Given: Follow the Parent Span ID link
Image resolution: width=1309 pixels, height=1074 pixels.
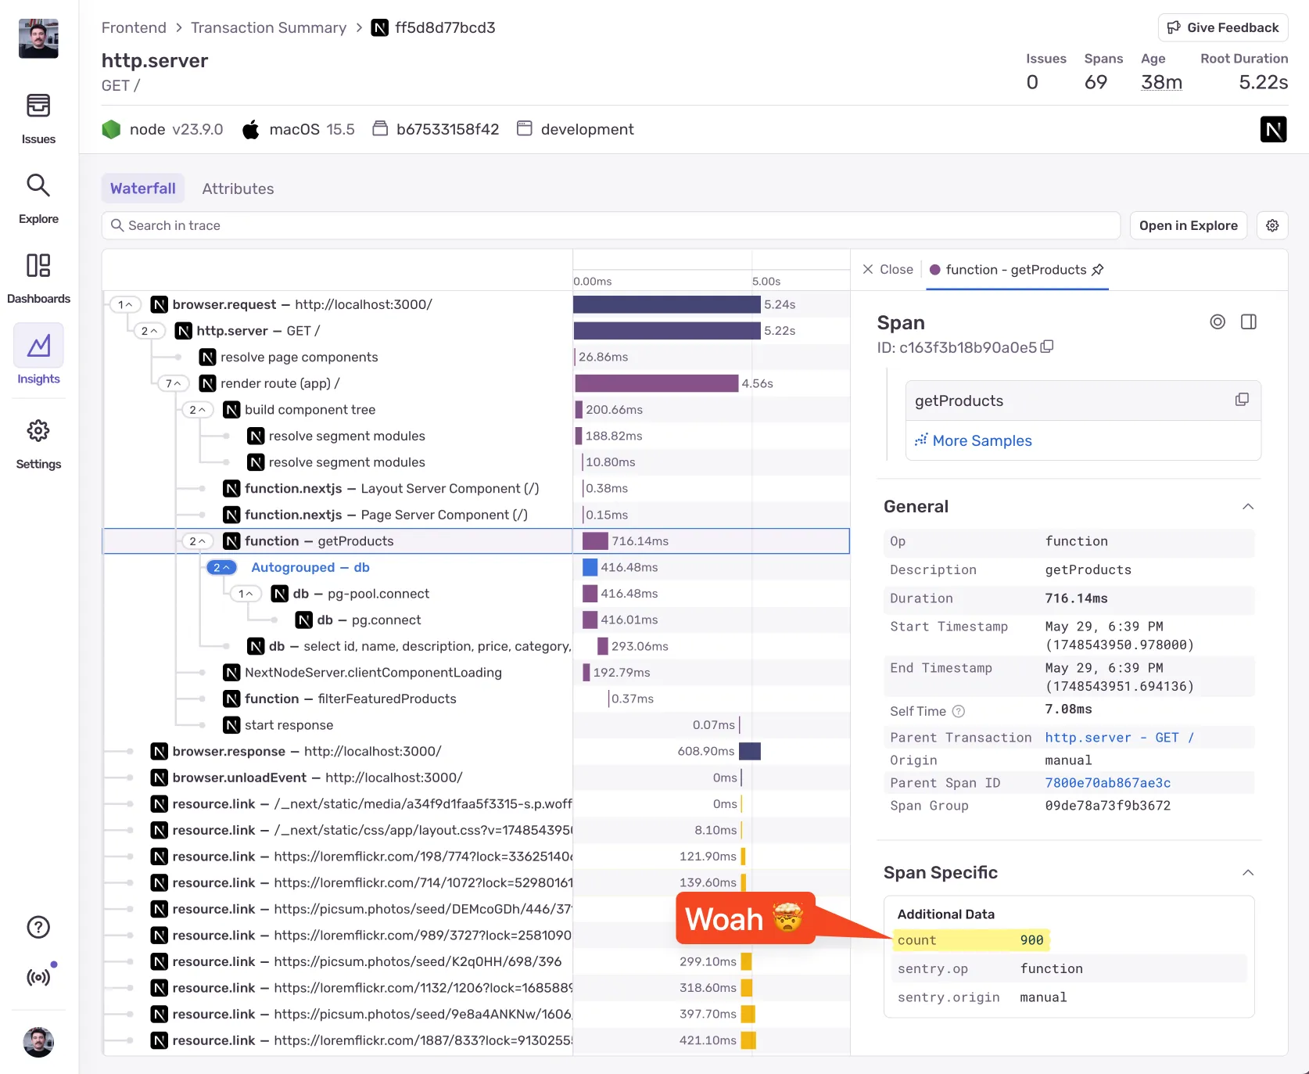Looking at the screenshot, I should (1107, 782).
